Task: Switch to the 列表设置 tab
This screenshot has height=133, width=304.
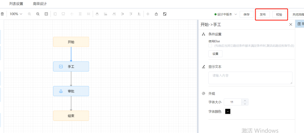Action: click(16, 4)
